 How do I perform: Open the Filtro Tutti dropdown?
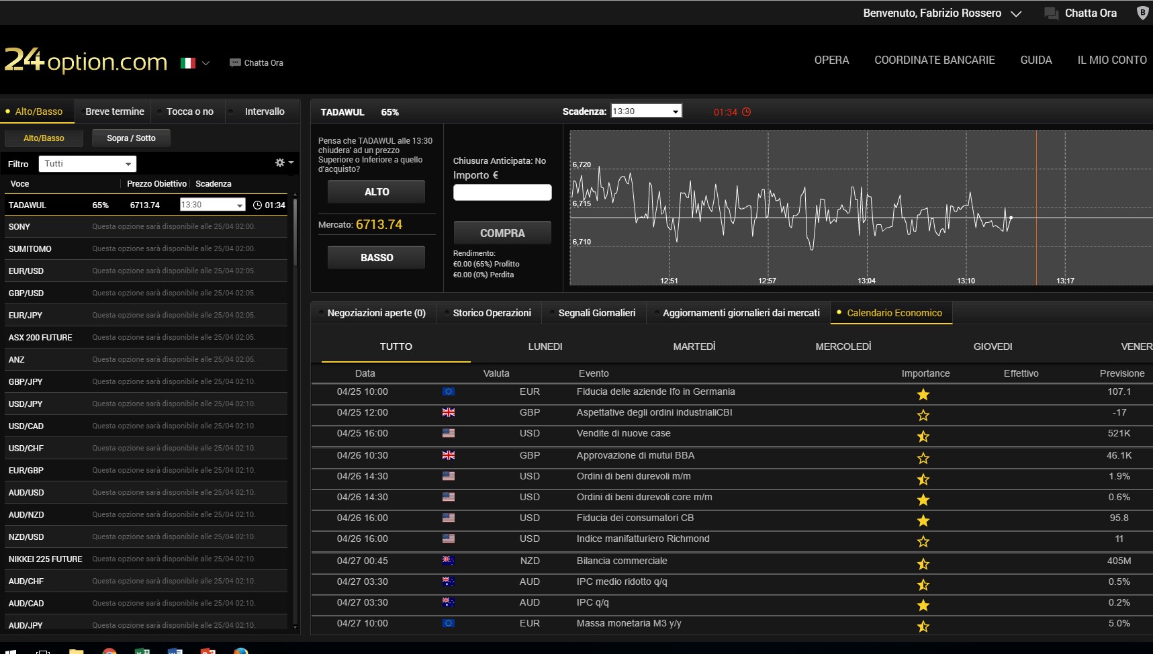pyautogui.click(x=87, y=164)
